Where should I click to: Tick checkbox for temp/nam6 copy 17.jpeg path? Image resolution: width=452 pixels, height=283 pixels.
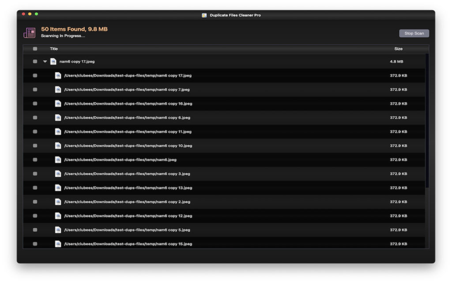pyautogui.click(x=35, y=75)
